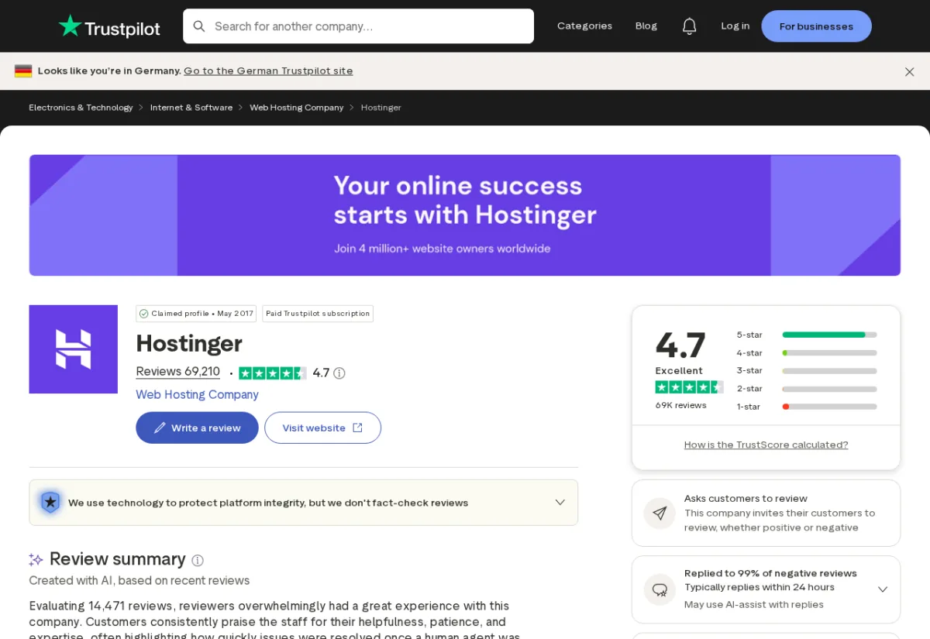Click the Write a review button

pos(197,428)
